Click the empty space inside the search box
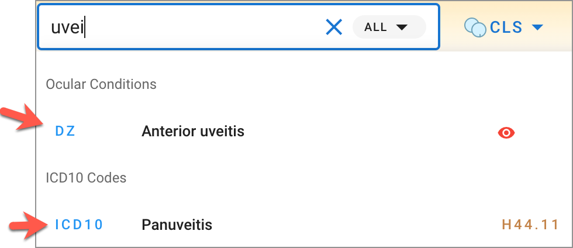 205,27
